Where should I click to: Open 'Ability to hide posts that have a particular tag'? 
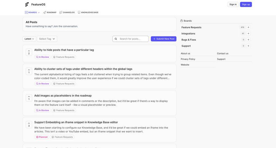(64, 50)
